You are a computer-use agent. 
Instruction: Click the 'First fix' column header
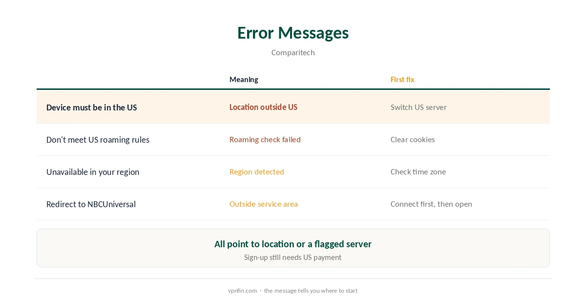coord(402,80)
